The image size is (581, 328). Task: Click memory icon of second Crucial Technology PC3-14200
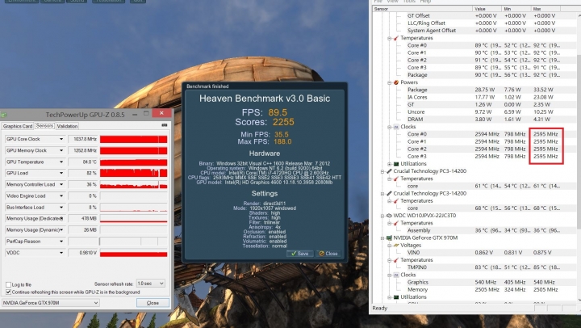[x=389, y=193]
